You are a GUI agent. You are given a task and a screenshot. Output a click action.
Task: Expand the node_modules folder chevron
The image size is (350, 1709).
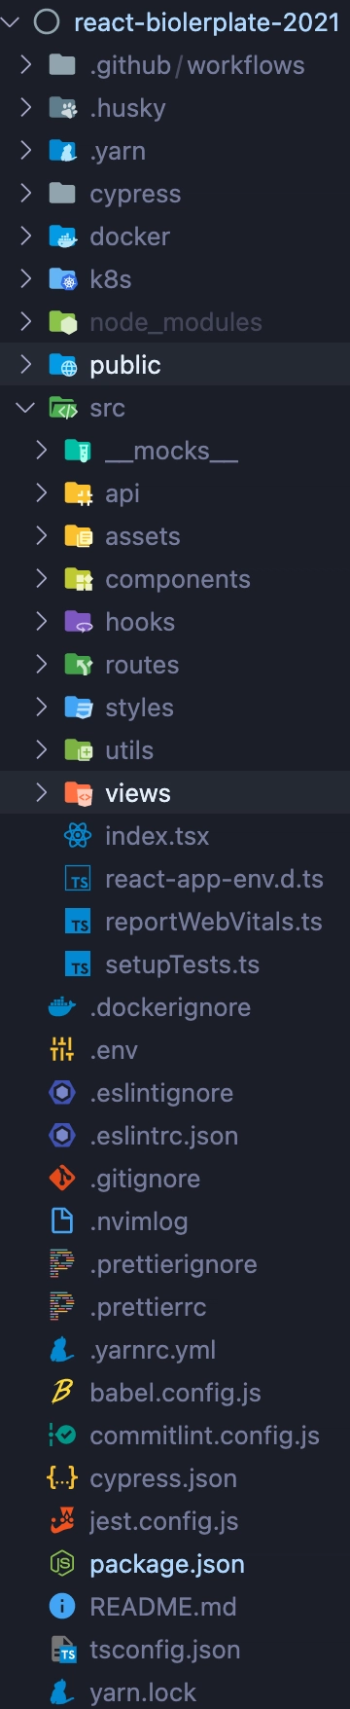[x=26, y=322]
